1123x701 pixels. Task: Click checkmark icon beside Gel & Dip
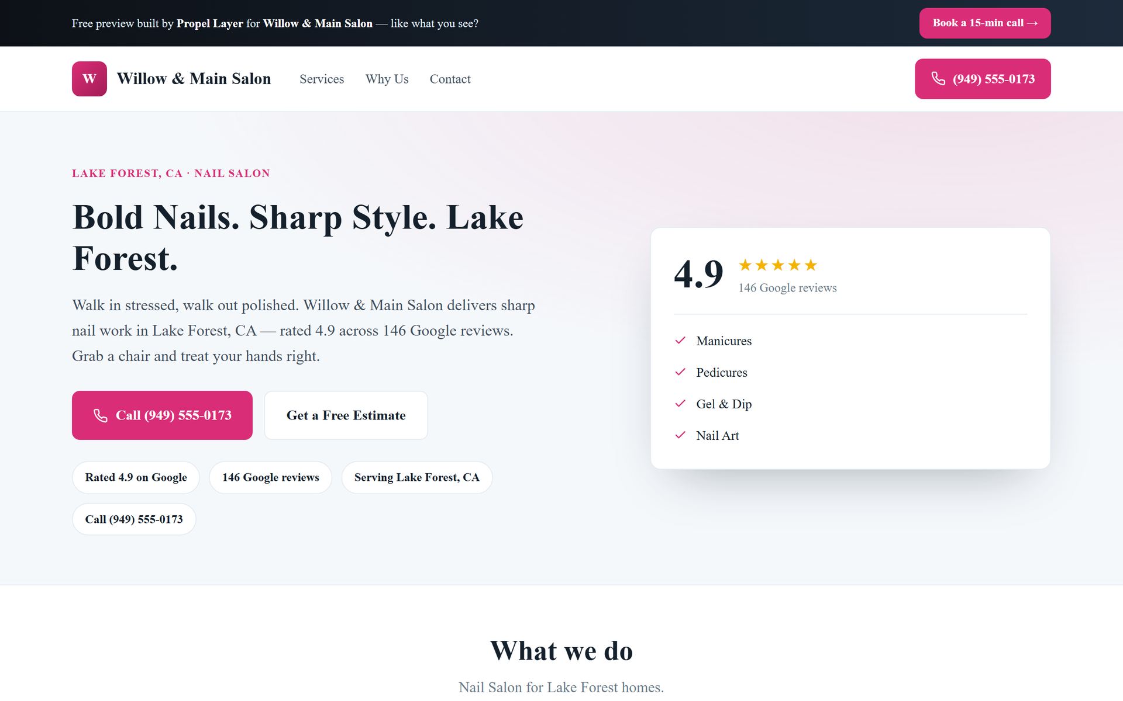(680, 404)
